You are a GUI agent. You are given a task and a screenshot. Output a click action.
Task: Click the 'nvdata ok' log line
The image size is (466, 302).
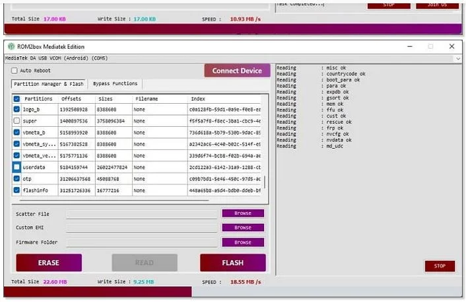tap(339, 140)
